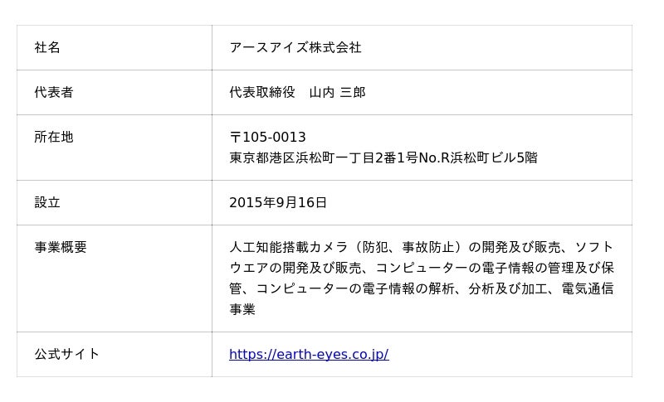This screenshot has height=402, width=664.
Task: Click the final 事業 line of the summary
Action: pyautogui.click(x=242, y=310)
